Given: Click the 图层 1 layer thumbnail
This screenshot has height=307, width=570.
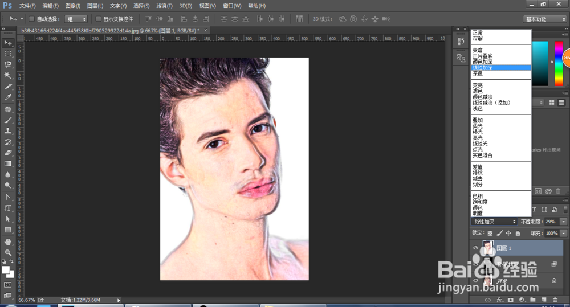Looking at the screenshot, I should [488, 247].
